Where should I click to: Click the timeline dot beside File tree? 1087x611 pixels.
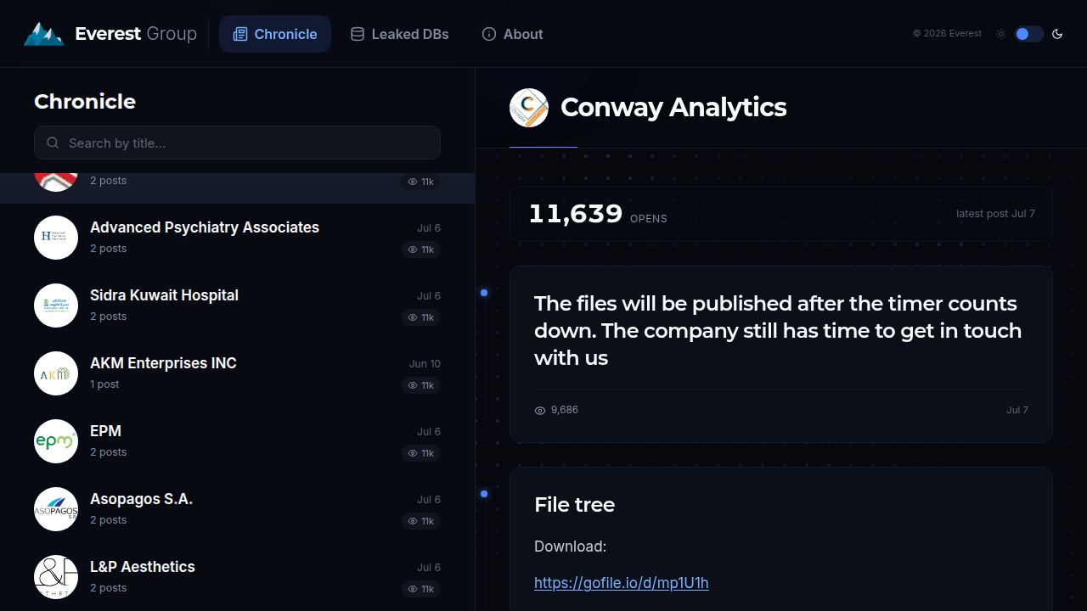coord(484,494)
